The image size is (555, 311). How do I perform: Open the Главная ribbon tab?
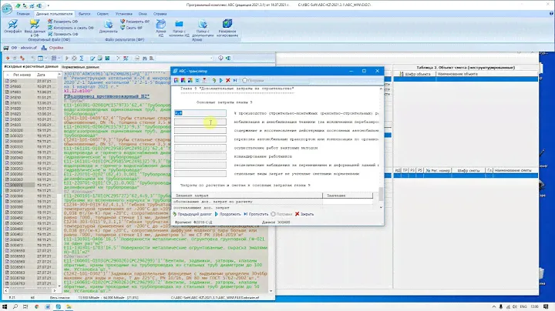click(x=24, y=14)
